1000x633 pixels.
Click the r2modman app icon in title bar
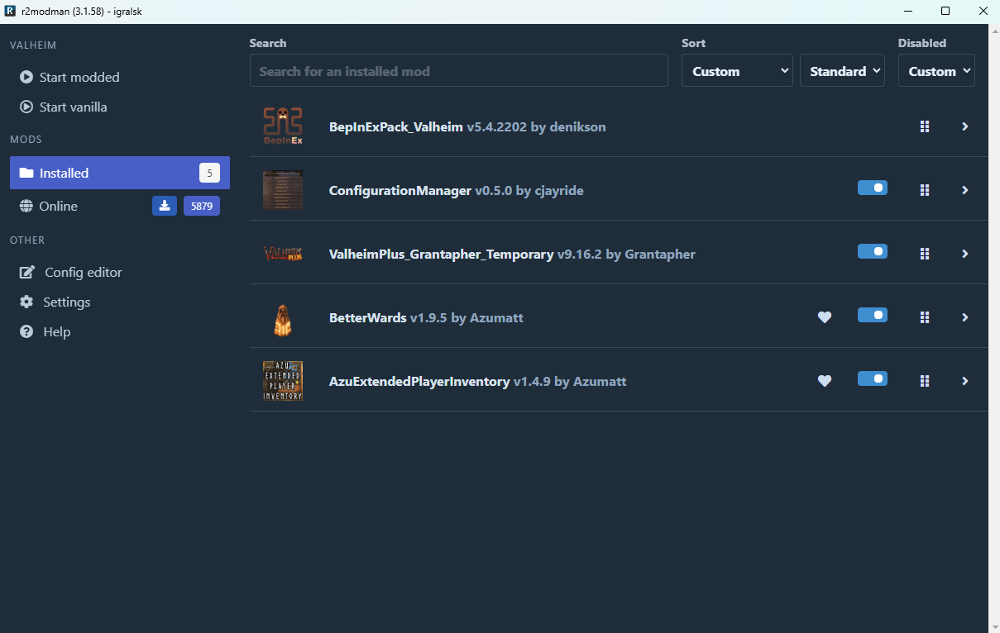coord(10,12)
